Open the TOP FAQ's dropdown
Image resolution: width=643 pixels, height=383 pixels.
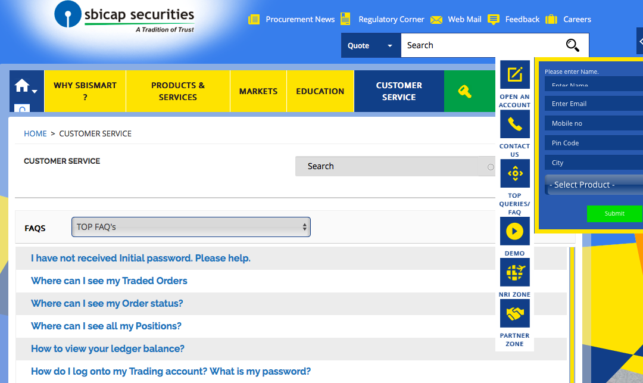click(x=191, y=227)
